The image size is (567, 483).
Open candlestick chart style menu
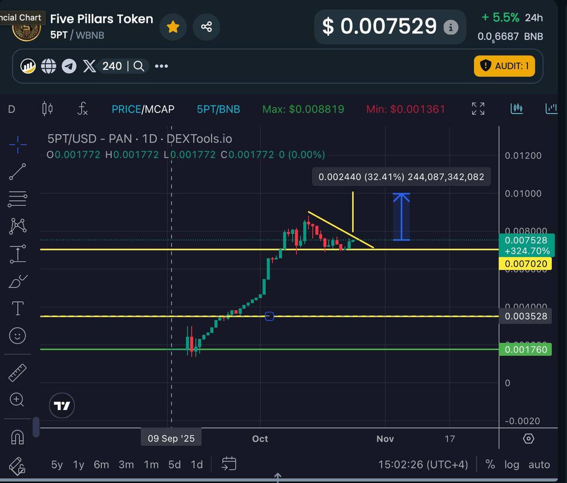(x=47, y=109)
